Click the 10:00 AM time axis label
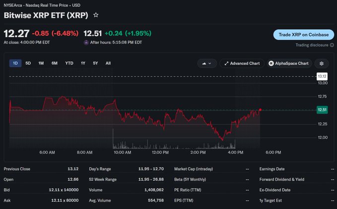Image resolution: width=337 pixels, height=209 pixels. 123,153
